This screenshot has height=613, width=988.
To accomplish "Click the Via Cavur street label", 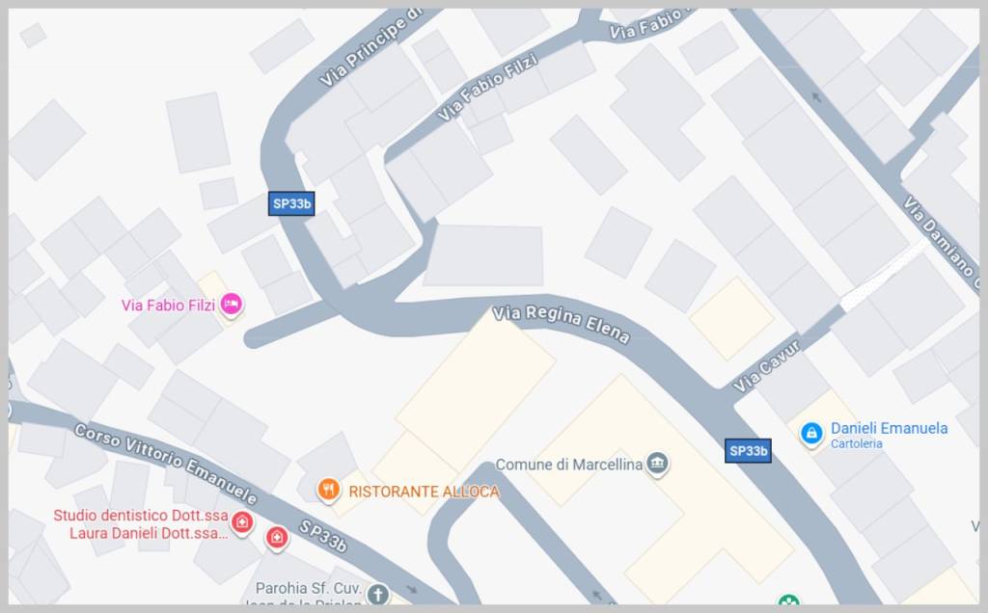I will (766, 366).
